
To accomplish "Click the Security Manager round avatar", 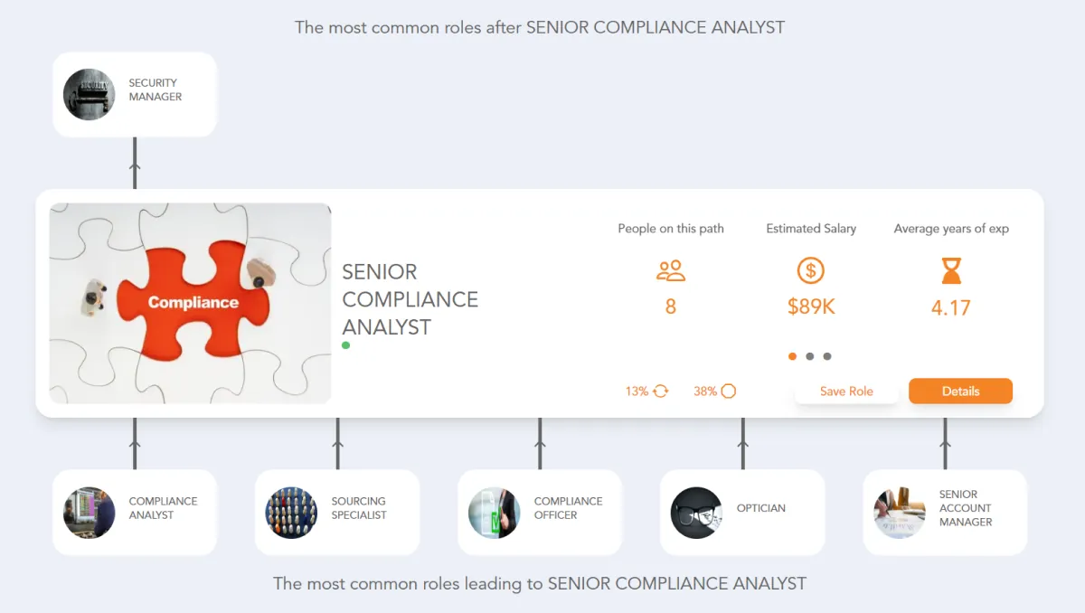I will click(x=90, y=94).
